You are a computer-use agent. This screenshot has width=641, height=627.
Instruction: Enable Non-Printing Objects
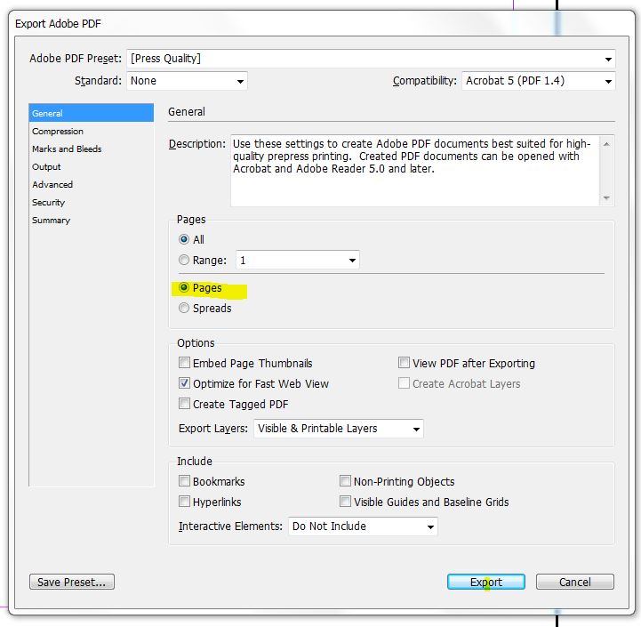346,481
